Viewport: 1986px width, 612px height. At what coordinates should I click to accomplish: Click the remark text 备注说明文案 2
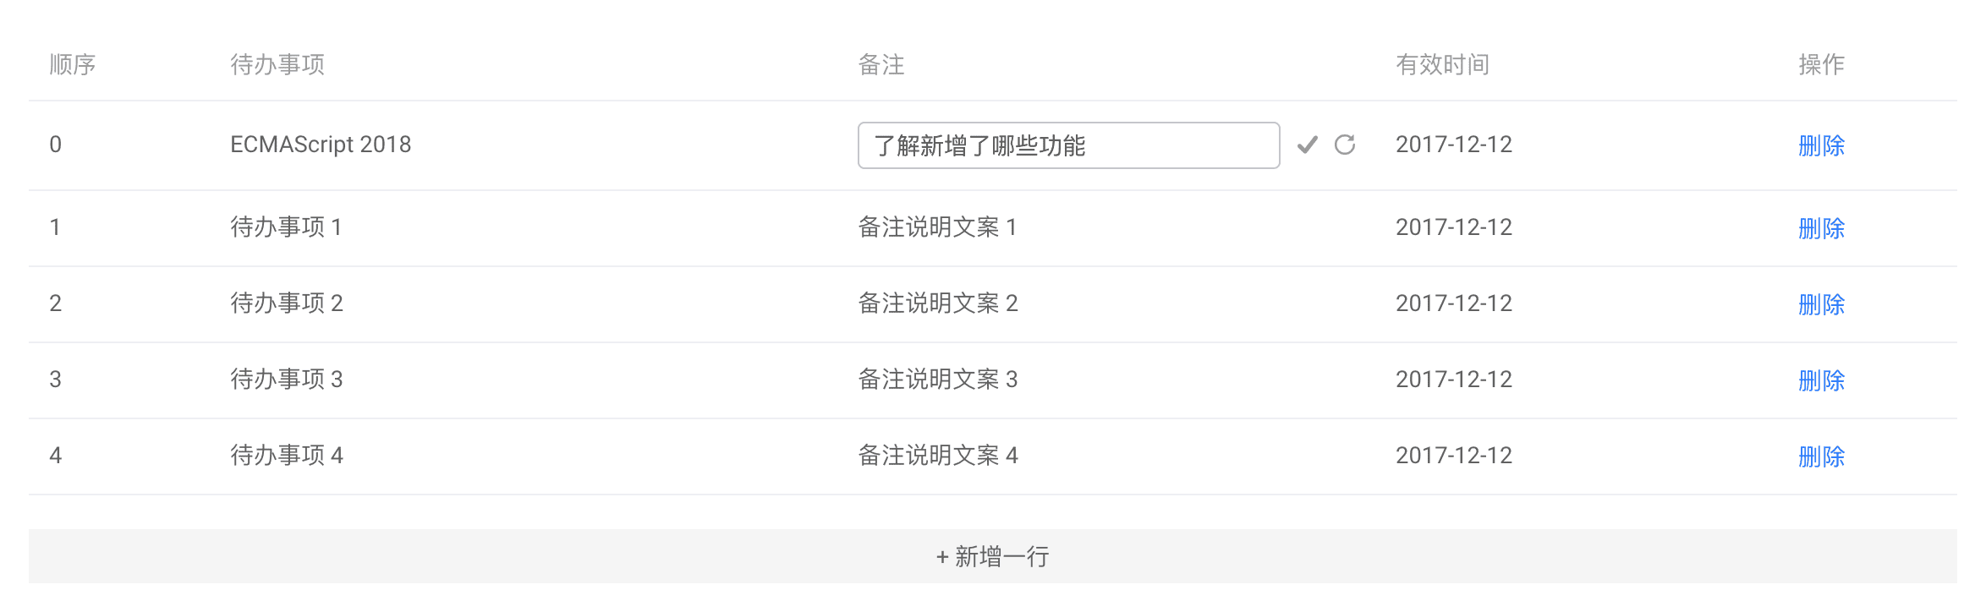pyautogui.click(x=937, y=303)
